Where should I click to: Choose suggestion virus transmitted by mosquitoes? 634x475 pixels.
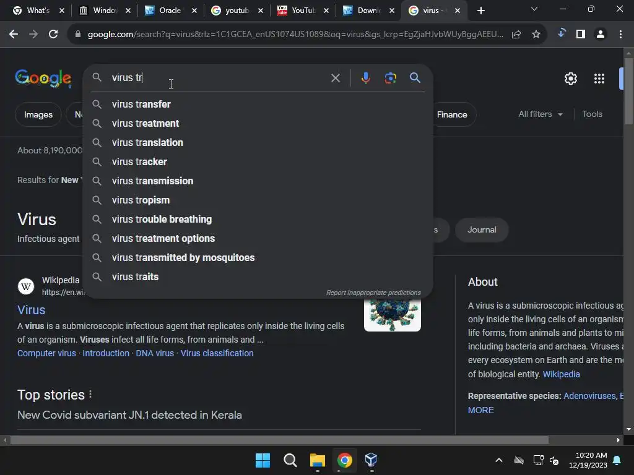[x=258, y=258]
